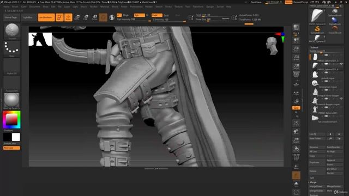Open the Home Page button
Viewport: 349px width, 196px height.
[x=11, y=17]
